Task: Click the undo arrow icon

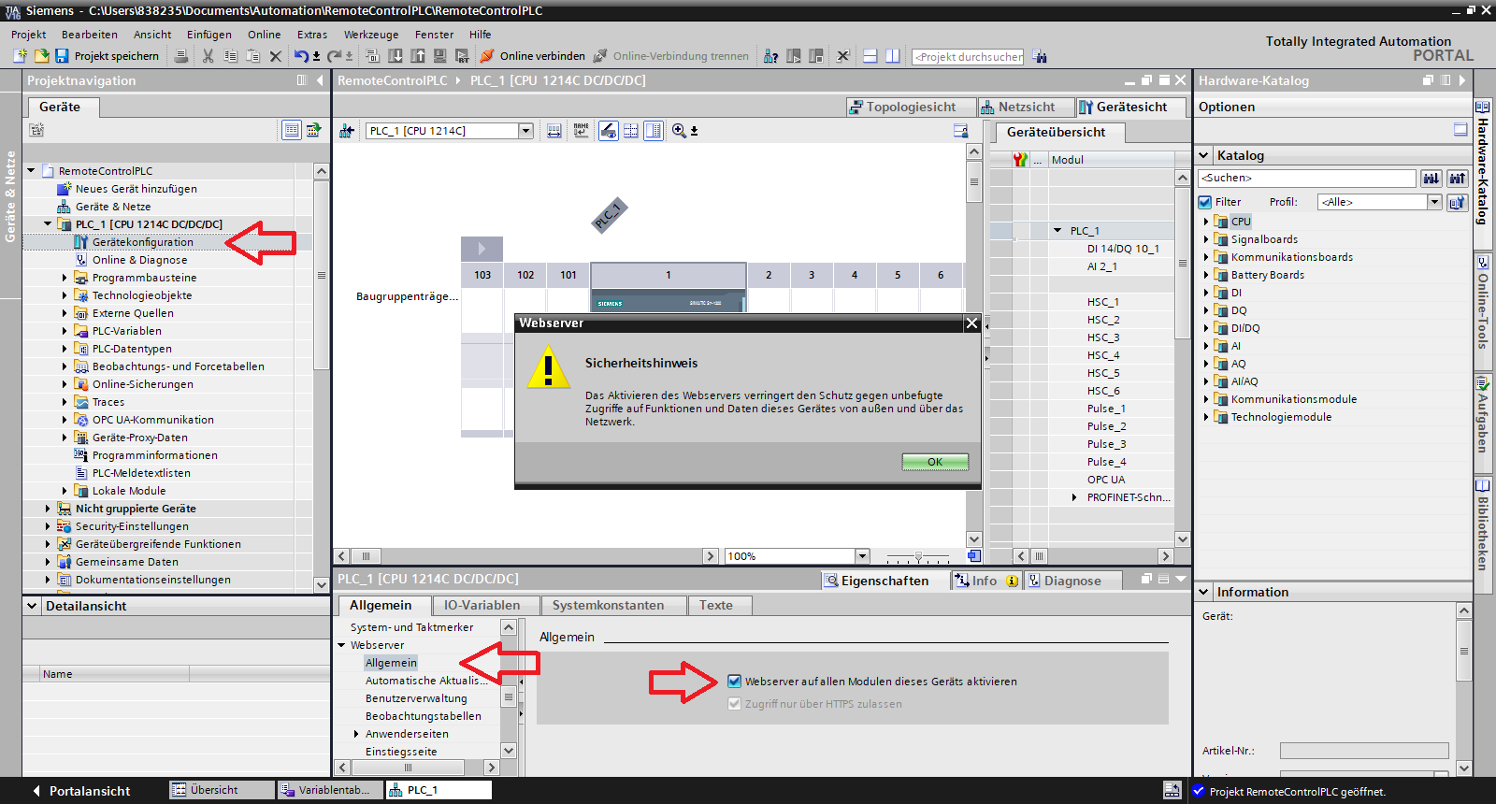Action: [x=301, y=56]
